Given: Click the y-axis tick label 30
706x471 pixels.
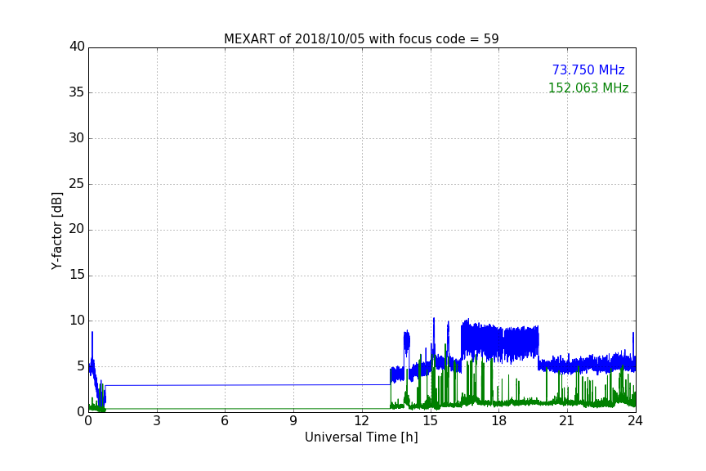Looking at the screenshot, I should click(77, 138).
